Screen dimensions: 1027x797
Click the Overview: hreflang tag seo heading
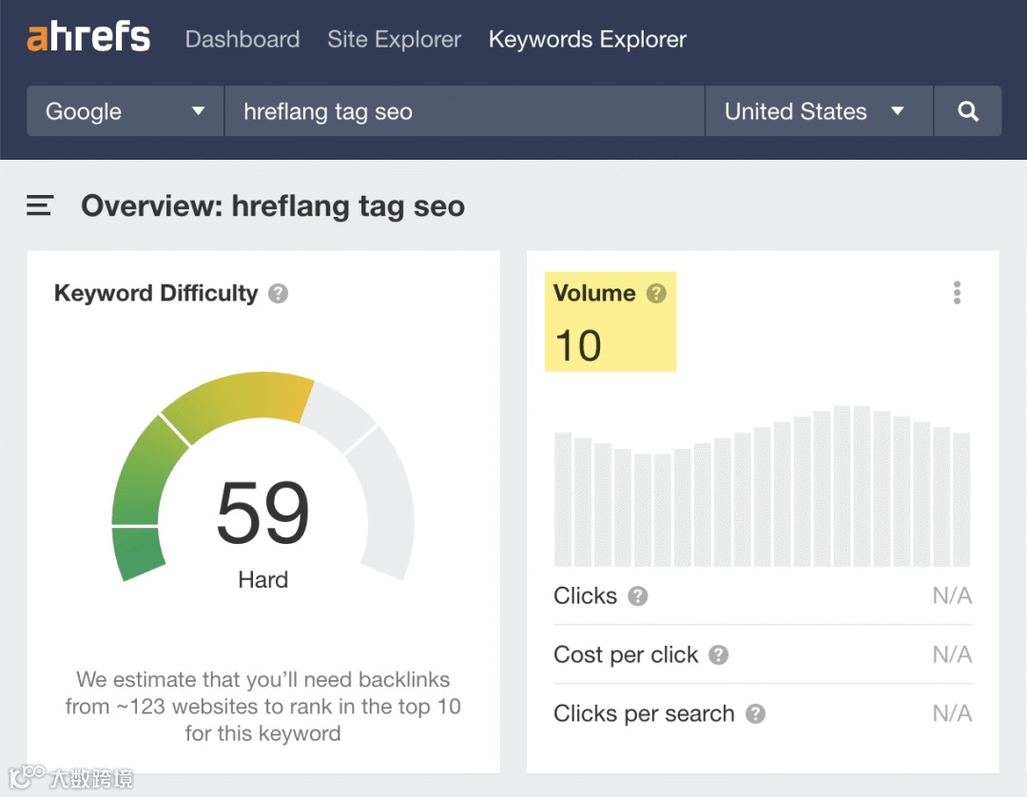[273, 206]
